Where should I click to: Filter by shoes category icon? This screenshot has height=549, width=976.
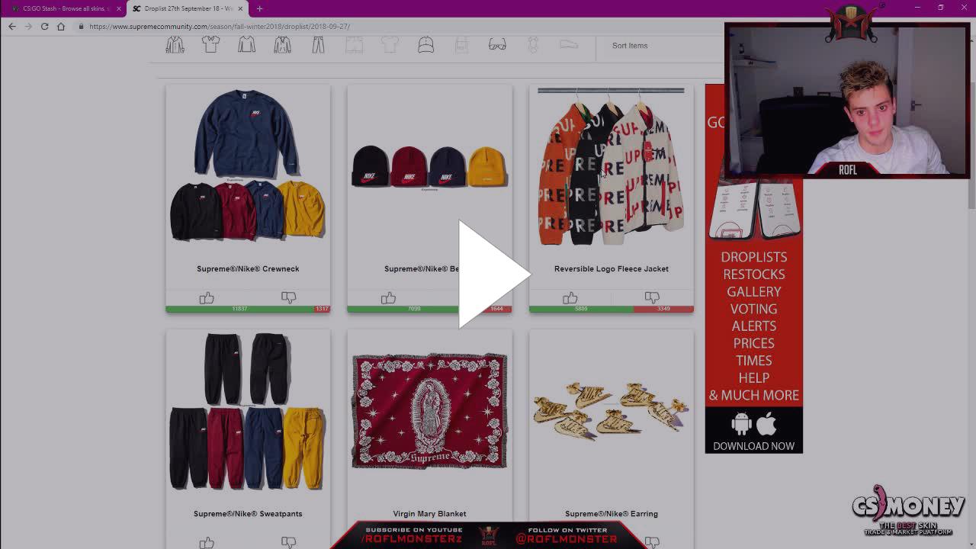[x=569, y=45]
